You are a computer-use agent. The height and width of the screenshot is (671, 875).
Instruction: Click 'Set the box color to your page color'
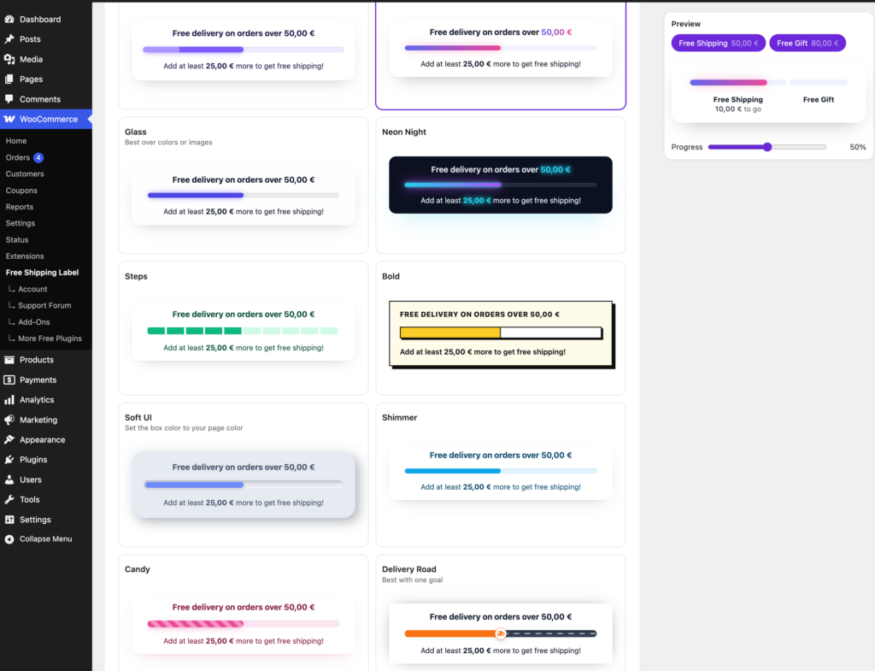pos(184,428)
